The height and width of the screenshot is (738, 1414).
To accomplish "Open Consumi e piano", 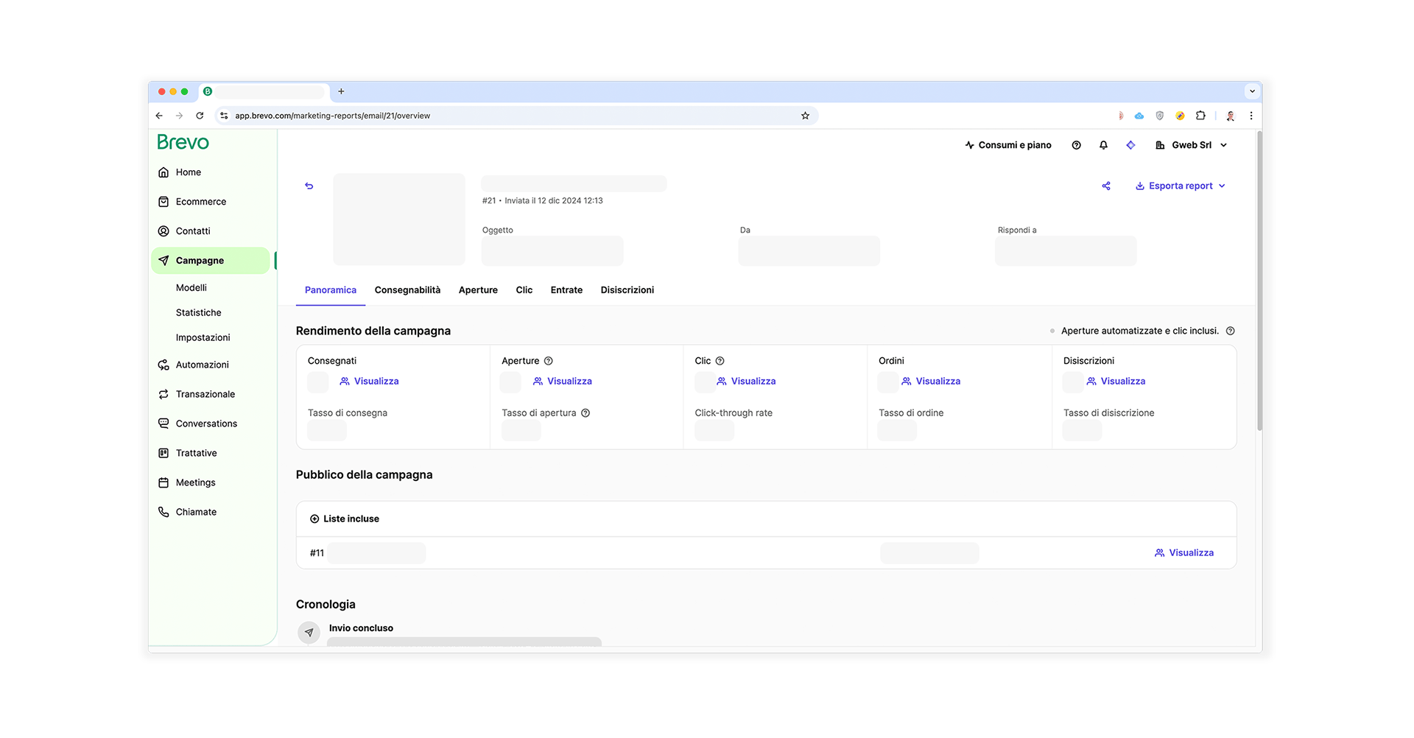I will coord(1007,146).
